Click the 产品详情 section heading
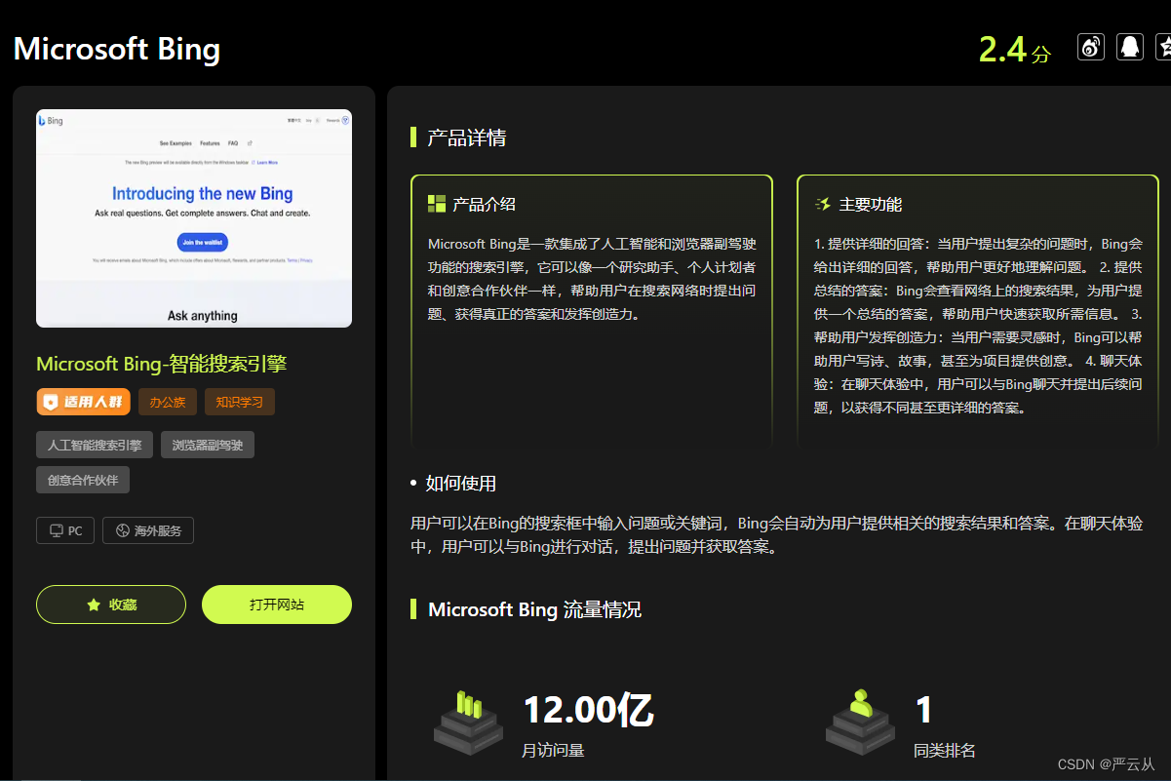 point(466,137)
